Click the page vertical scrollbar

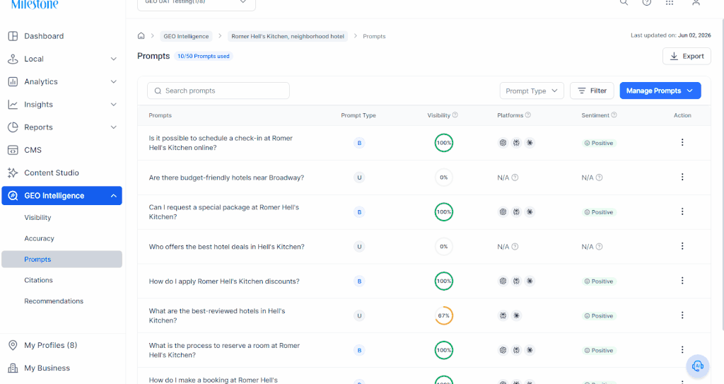click(722, 173)
